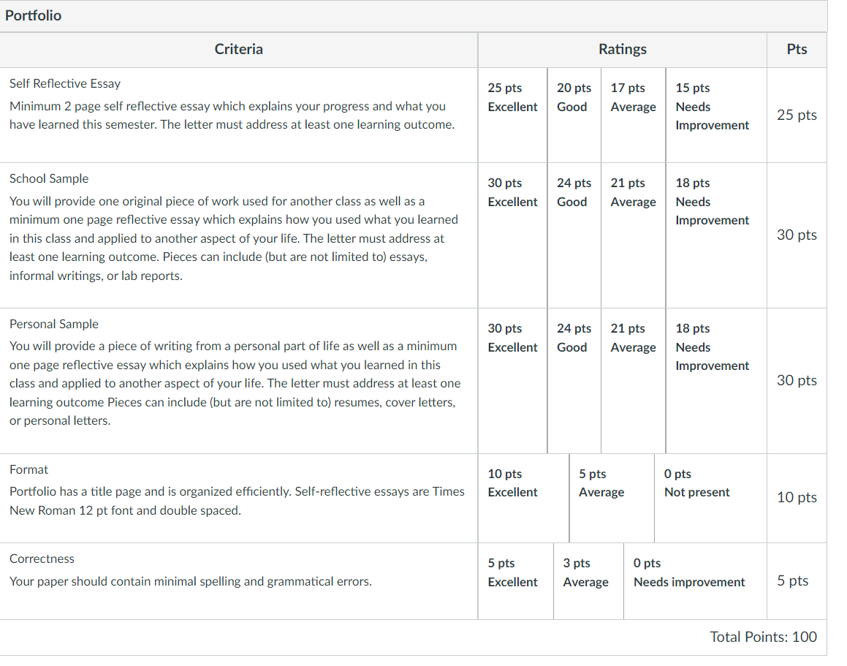The height and width of the screenshot is (666, 847).
Task: Pick 21 pts Average for School Sample
Action: [633, 235]
